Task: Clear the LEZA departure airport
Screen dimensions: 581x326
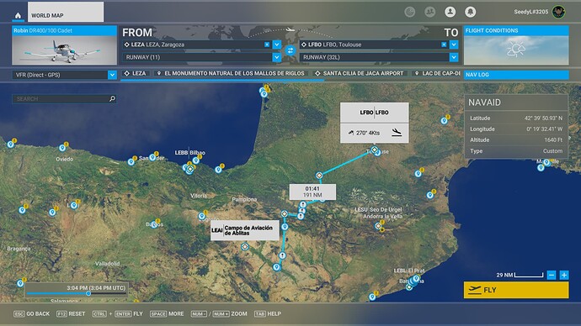Action: click(x=267, y=45)
